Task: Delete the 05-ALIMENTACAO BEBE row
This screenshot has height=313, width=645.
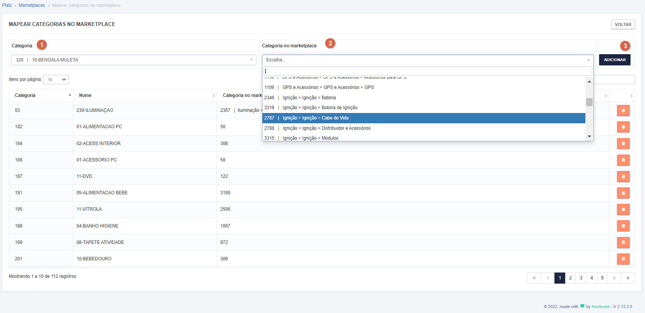Action: 623,193
